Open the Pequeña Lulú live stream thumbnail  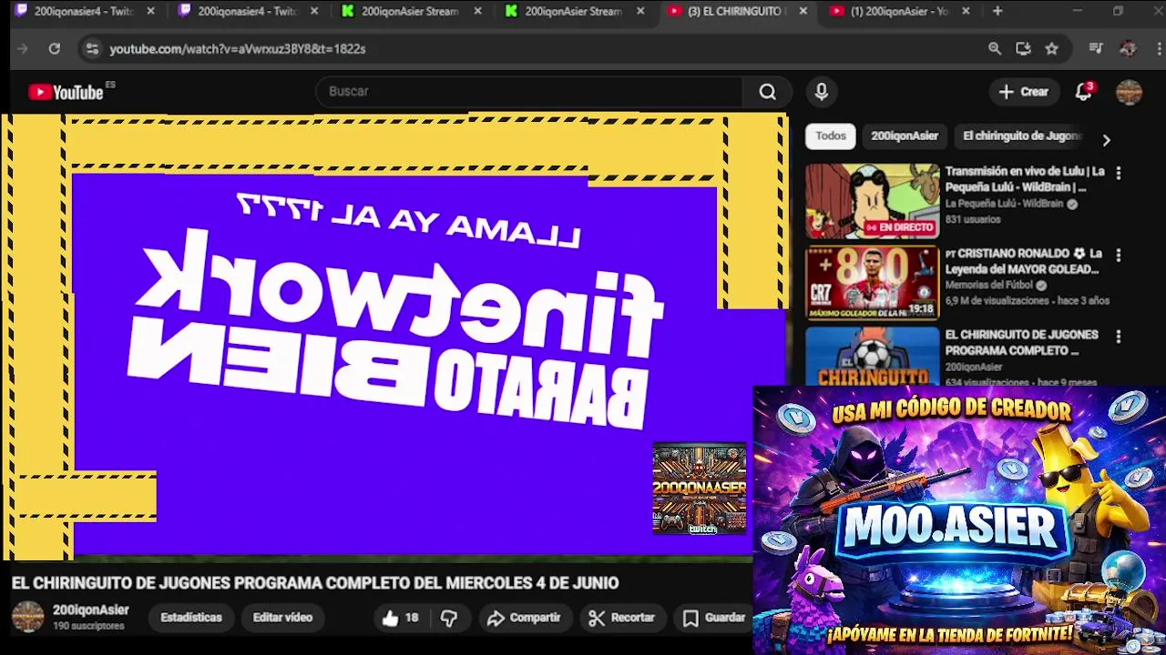(872, 201)
